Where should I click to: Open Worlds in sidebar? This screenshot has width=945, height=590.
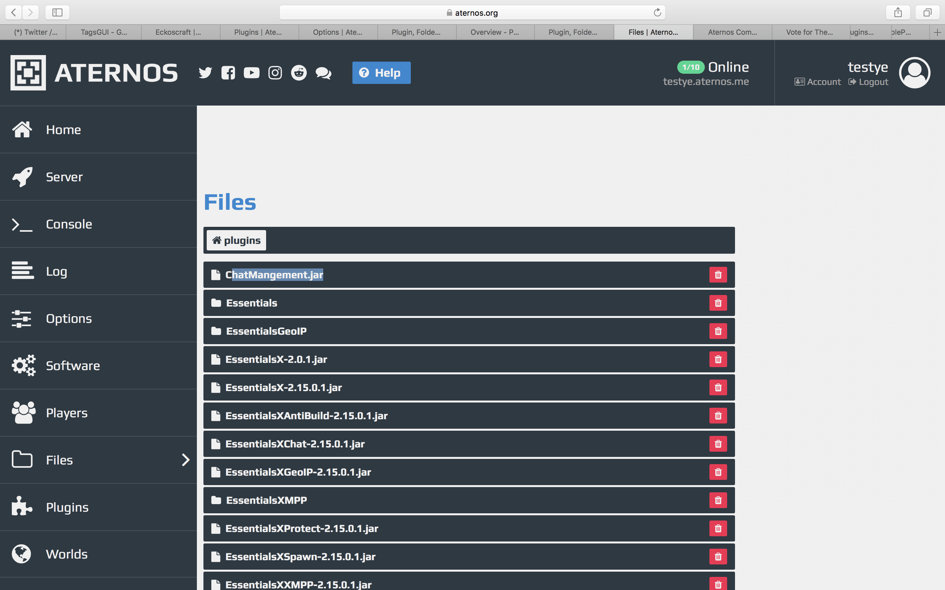tap(98, 554)
